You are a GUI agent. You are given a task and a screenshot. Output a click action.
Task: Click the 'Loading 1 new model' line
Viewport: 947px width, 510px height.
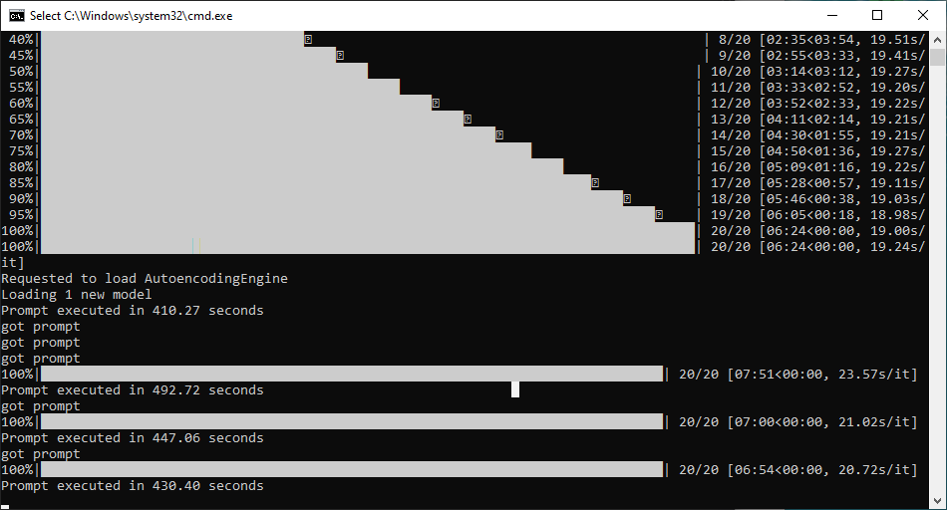(x=77, y=295)
